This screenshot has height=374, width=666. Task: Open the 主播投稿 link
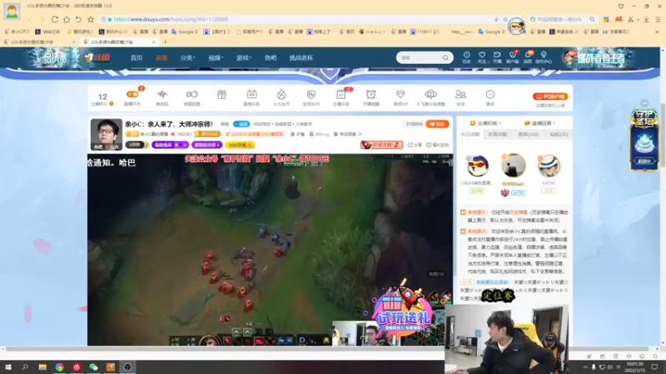pyautogui.click(x=485, y=123)
